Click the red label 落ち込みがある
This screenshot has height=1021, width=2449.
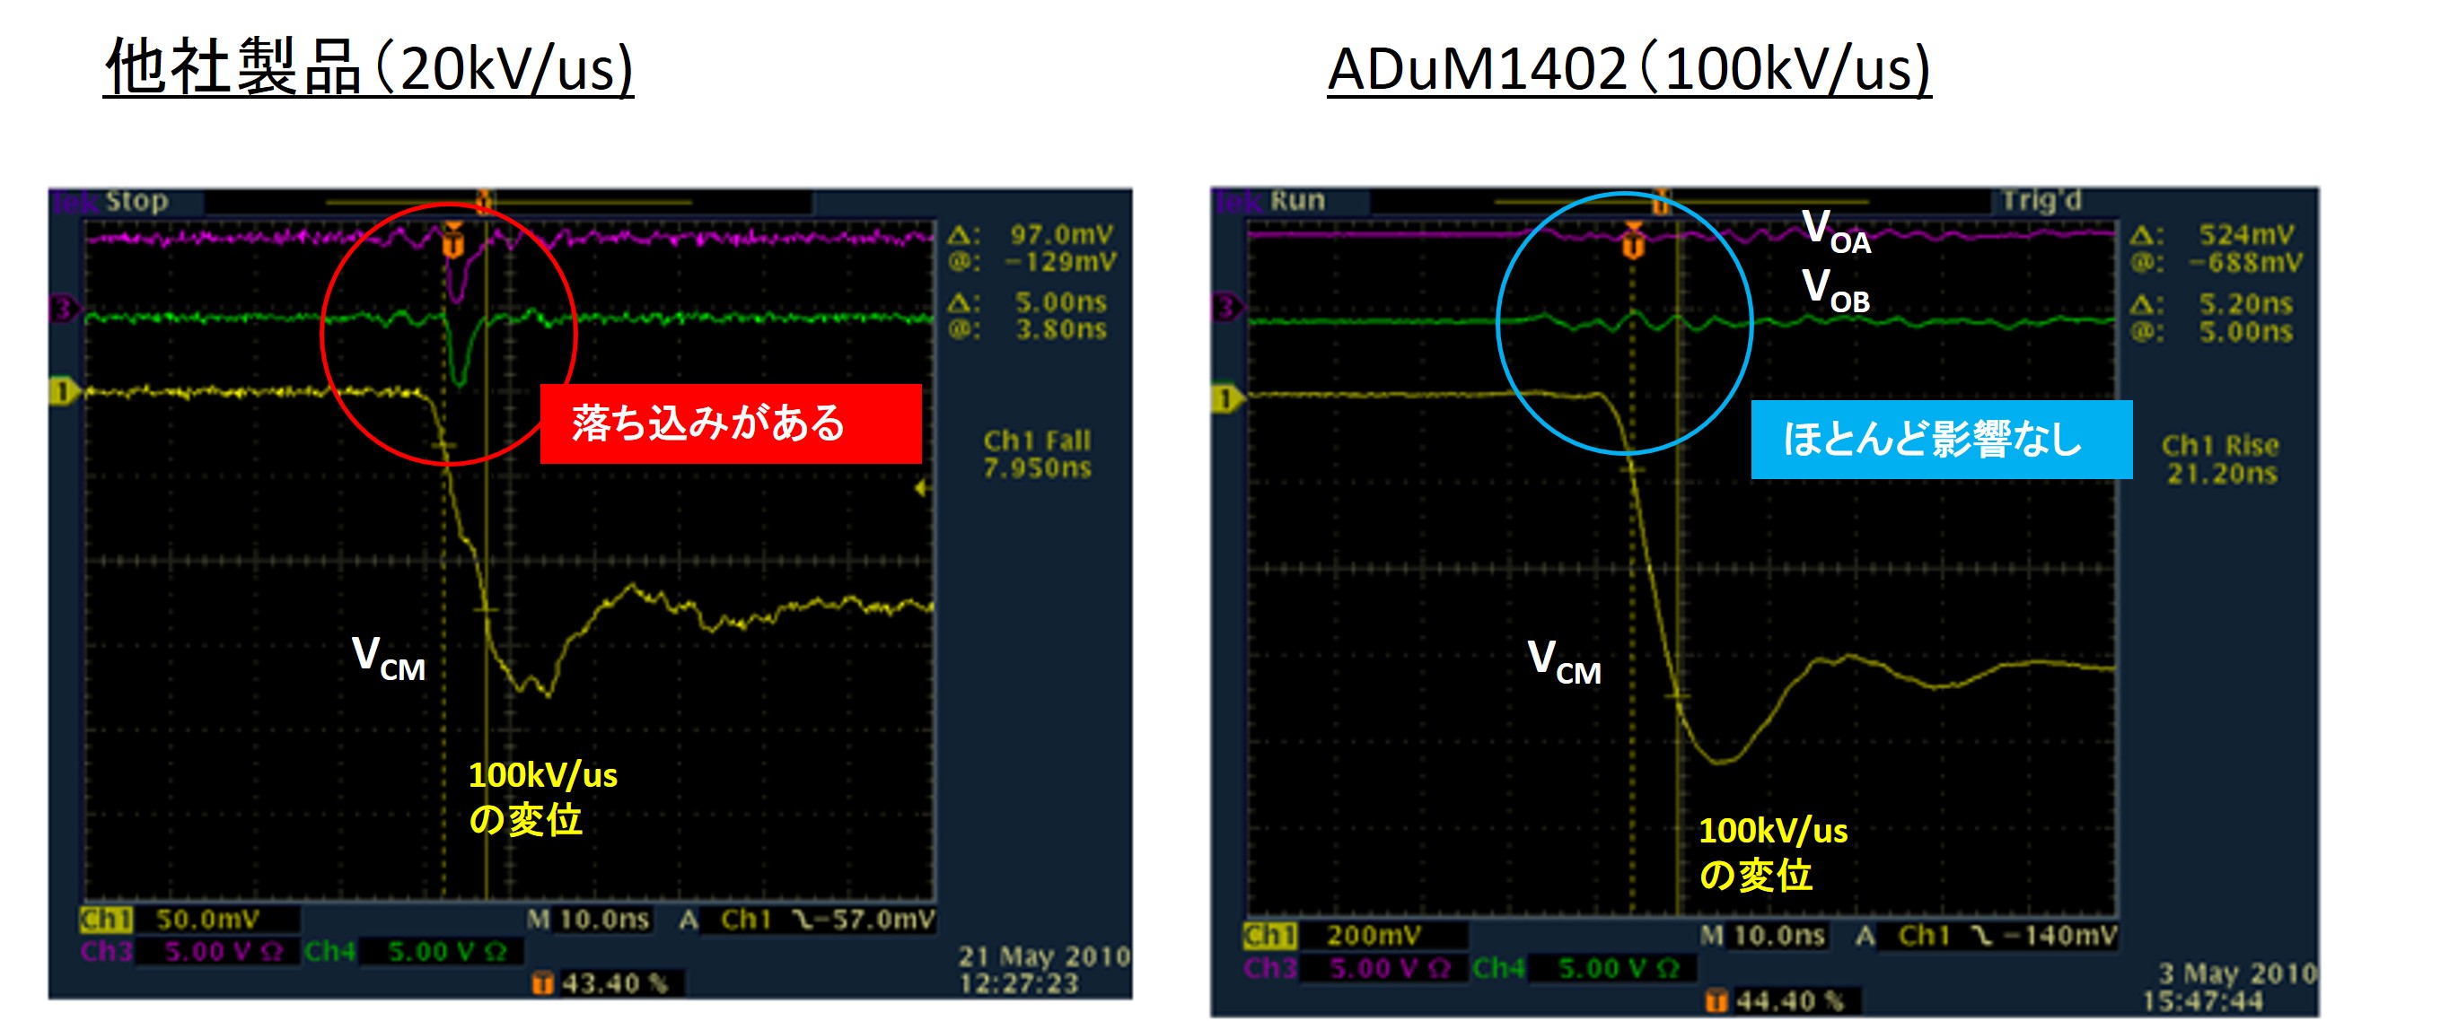(730, 423)
